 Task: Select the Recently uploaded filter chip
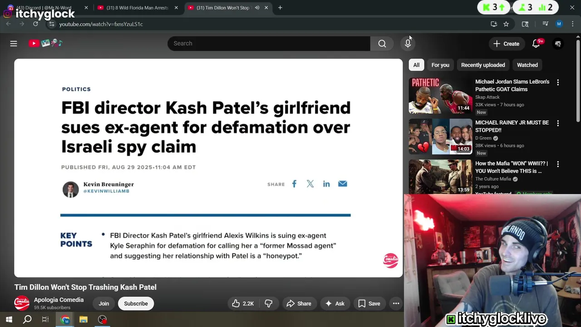tap(483, 65)
